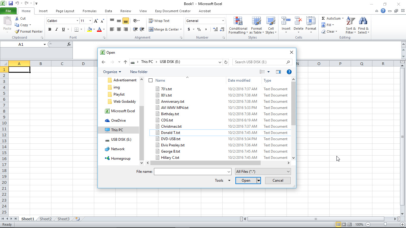
Task: Open the Tools dropdown in dialog
Action: 223,180
